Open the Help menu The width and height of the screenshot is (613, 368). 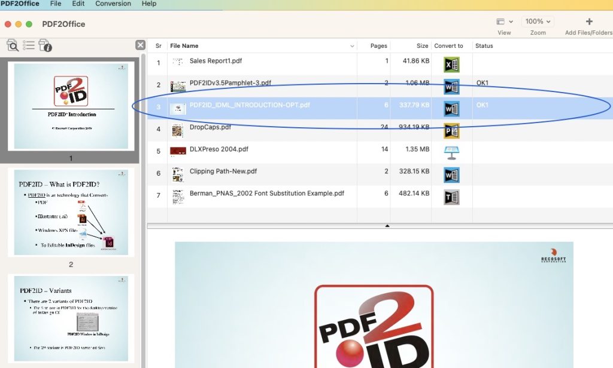point(149,4)
